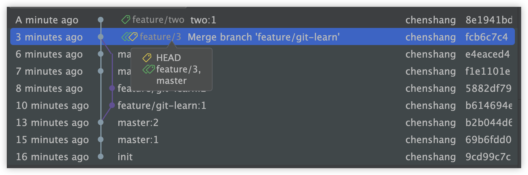Screen dimensions: 528x175
Task: Click the HEAD label in the tooltip
Action: [x=168, y=58]
